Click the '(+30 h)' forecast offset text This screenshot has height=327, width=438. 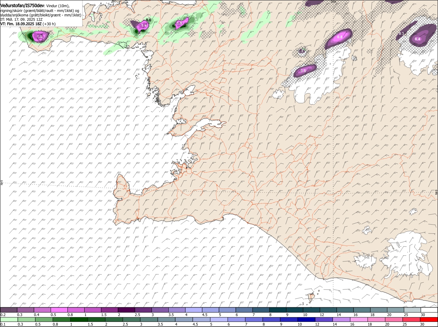click(49, 24)
